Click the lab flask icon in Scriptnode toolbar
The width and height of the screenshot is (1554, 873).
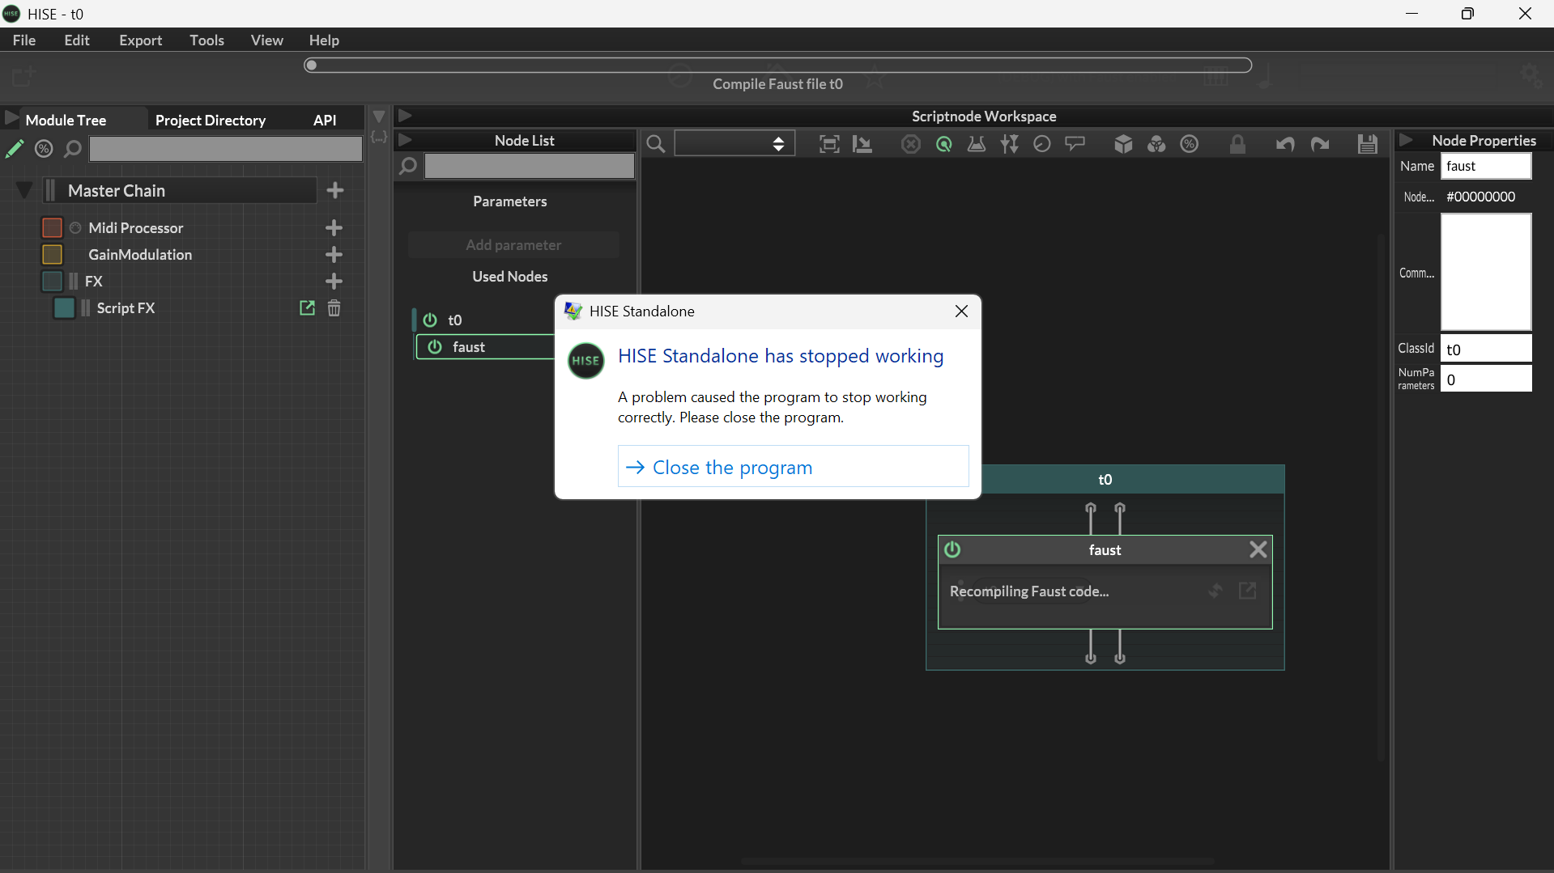click(977, 145)
